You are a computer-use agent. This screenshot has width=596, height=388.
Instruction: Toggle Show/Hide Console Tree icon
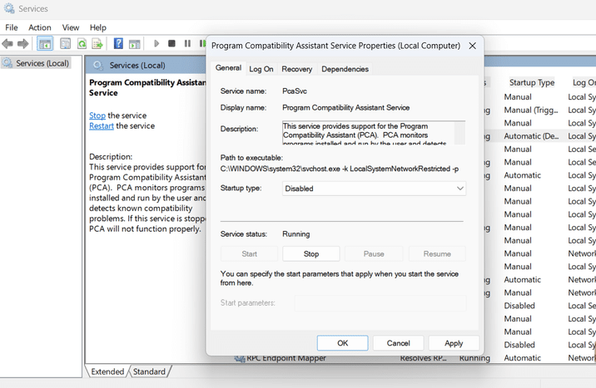coord(45,44)
